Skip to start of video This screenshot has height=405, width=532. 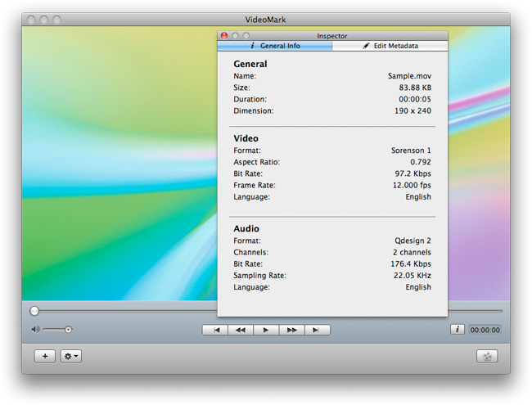[x=215, y=330]
